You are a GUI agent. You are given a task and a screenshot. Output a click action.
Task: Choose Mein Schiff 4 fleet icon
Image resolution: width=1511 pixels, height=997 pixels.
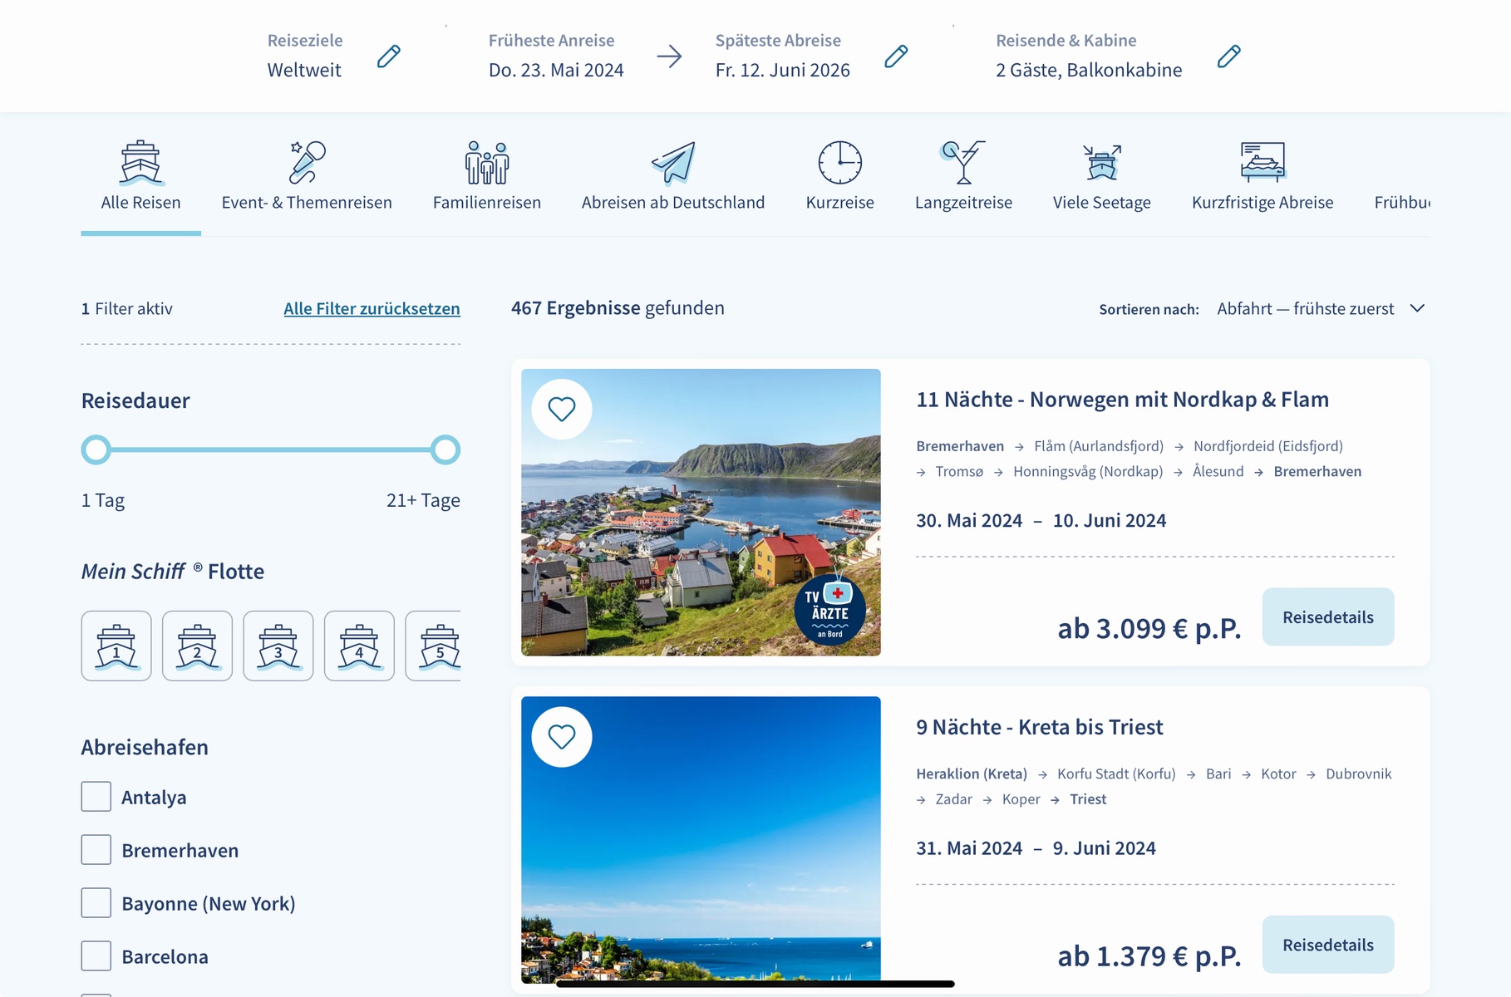(359, 646)
